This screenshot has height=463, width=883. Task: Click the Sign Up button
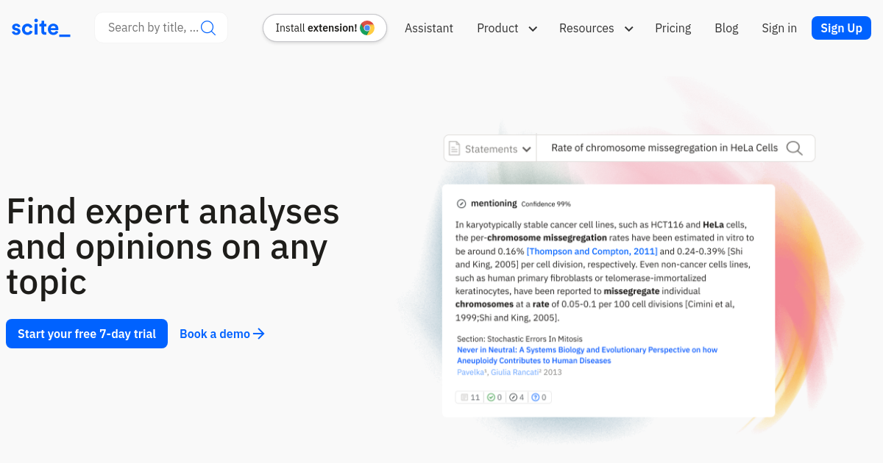click(x=841, y=28)
